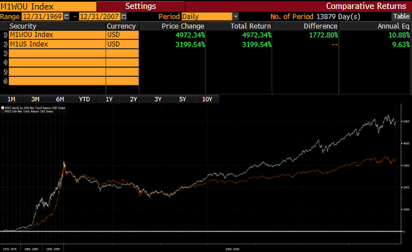Image resolution: width=412 pixels, height=252 pixels.
Task: Click the Period field showing Daily
Action: (x=207, y=17)
